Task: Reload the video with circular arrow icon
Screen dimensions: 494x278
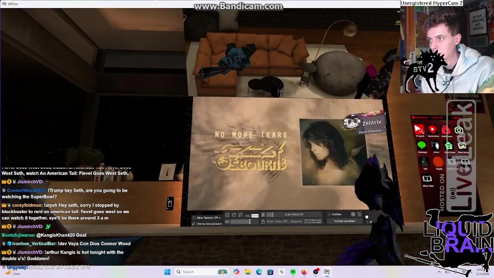Action: click(x=234, y=215)
